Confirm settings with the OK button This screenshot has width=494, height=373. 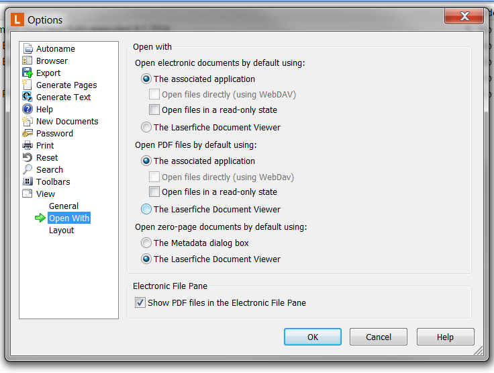pyautogui.click(x=313, y=337)
